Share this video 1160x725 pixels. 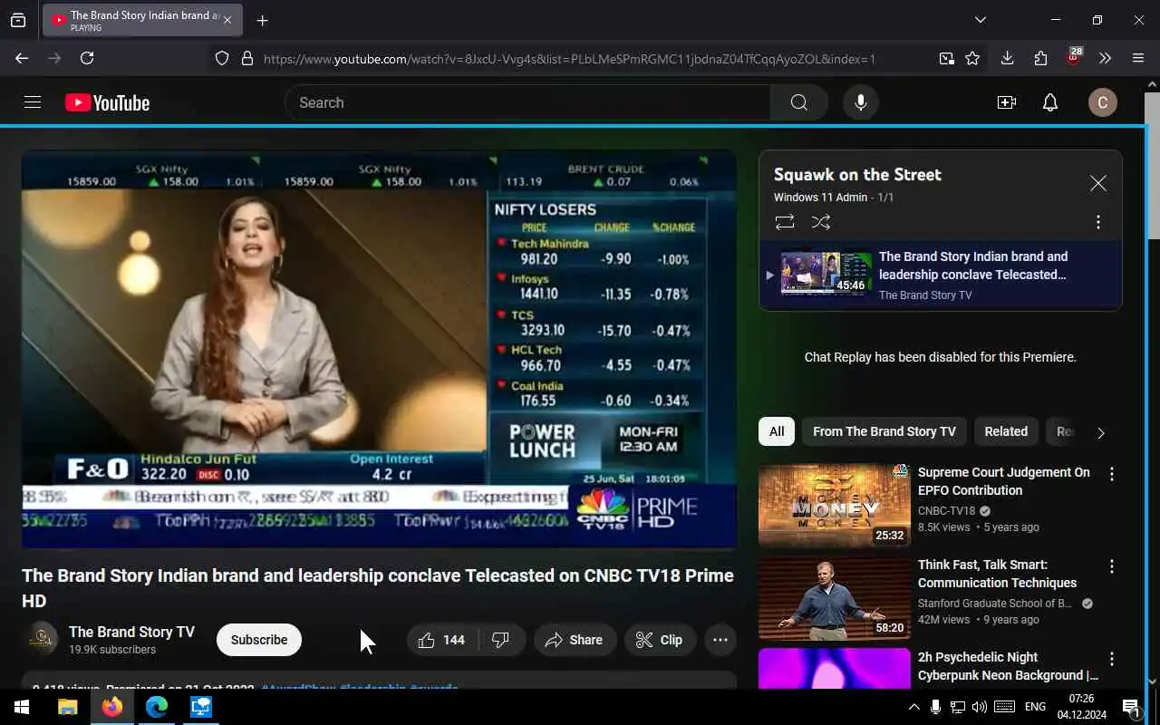[575, 640]
